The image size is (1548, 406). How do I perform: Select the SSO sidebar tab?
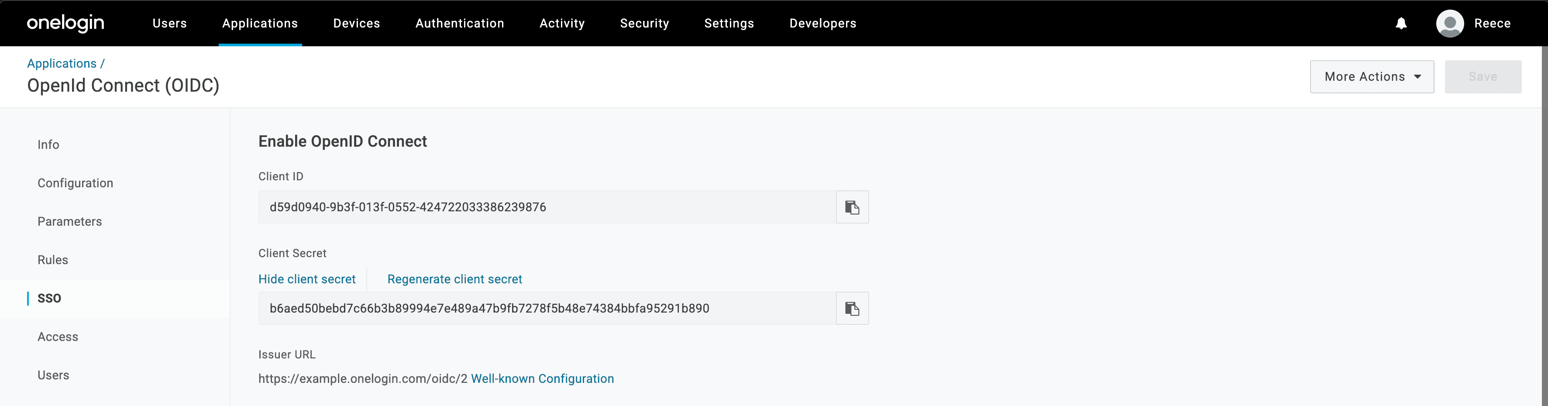click(49, 299)
